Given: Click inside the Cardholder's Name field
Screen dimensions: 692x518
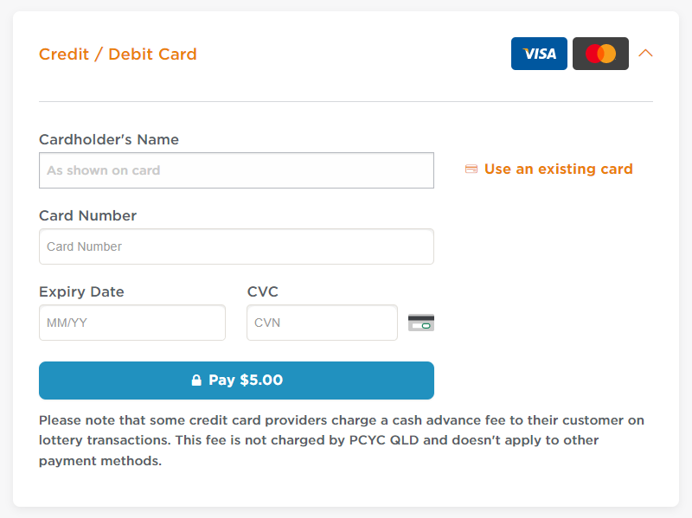Looking at the screenshot, I should (x=236, y=170).
